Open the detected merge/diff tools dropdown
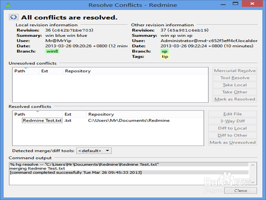The width and height of the screenshot is (266, 200). (94, 151)
